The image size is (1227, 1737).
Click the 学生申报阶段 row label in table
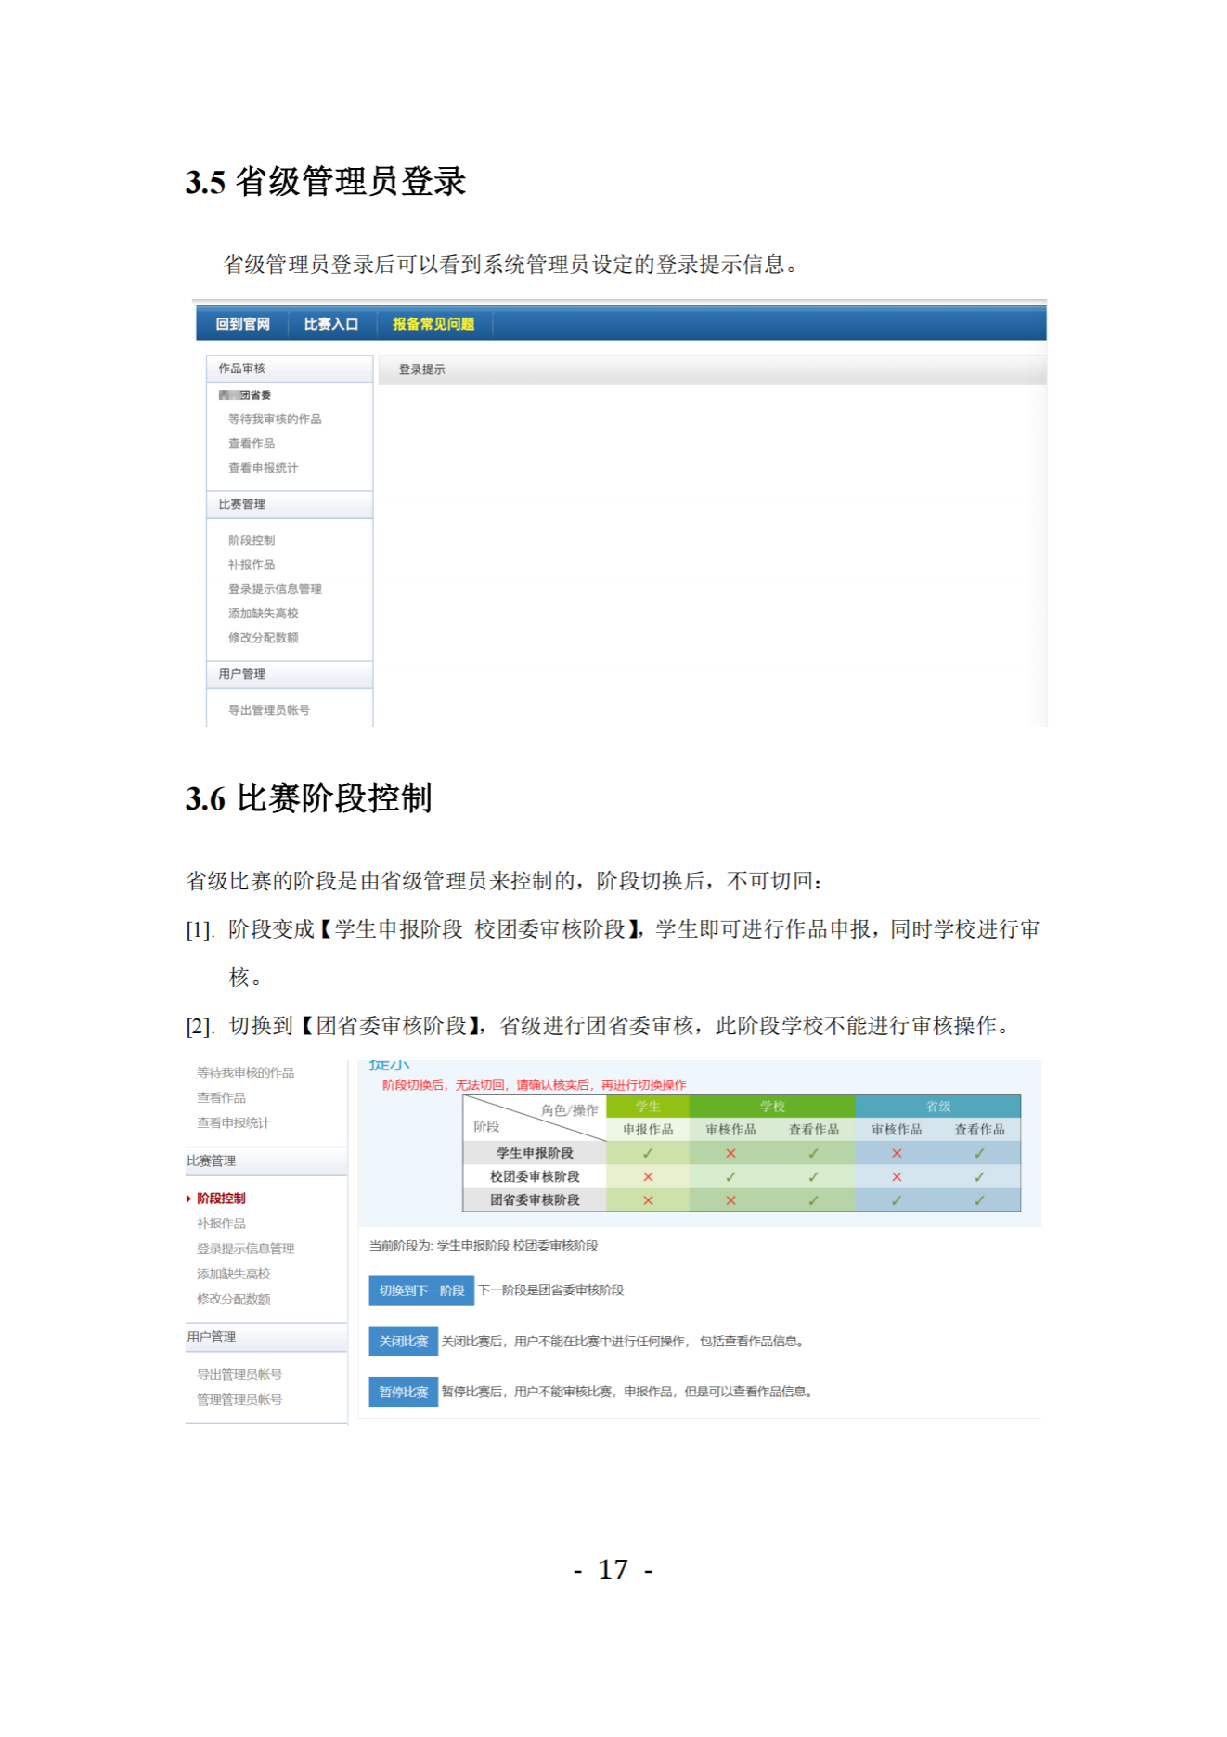pyautogui.click(x=535, y=1153)
